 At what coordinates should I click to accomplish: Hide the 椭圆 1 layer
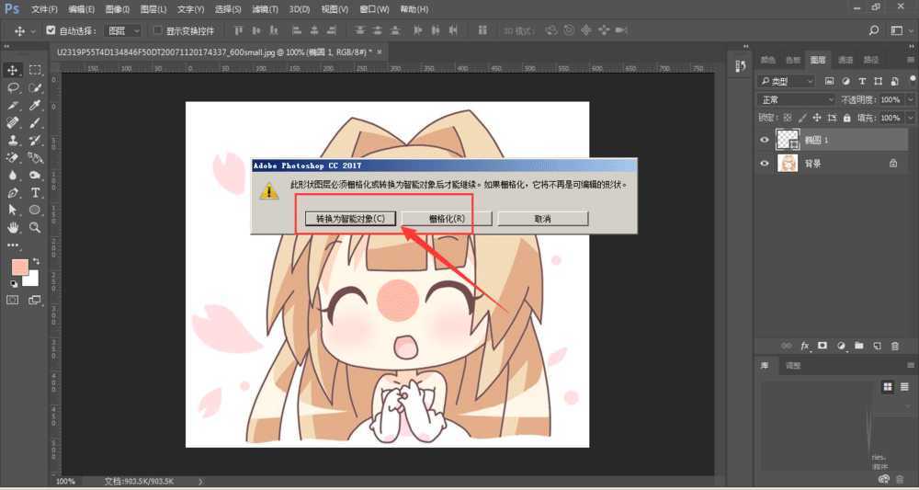(x=765, y=140)
